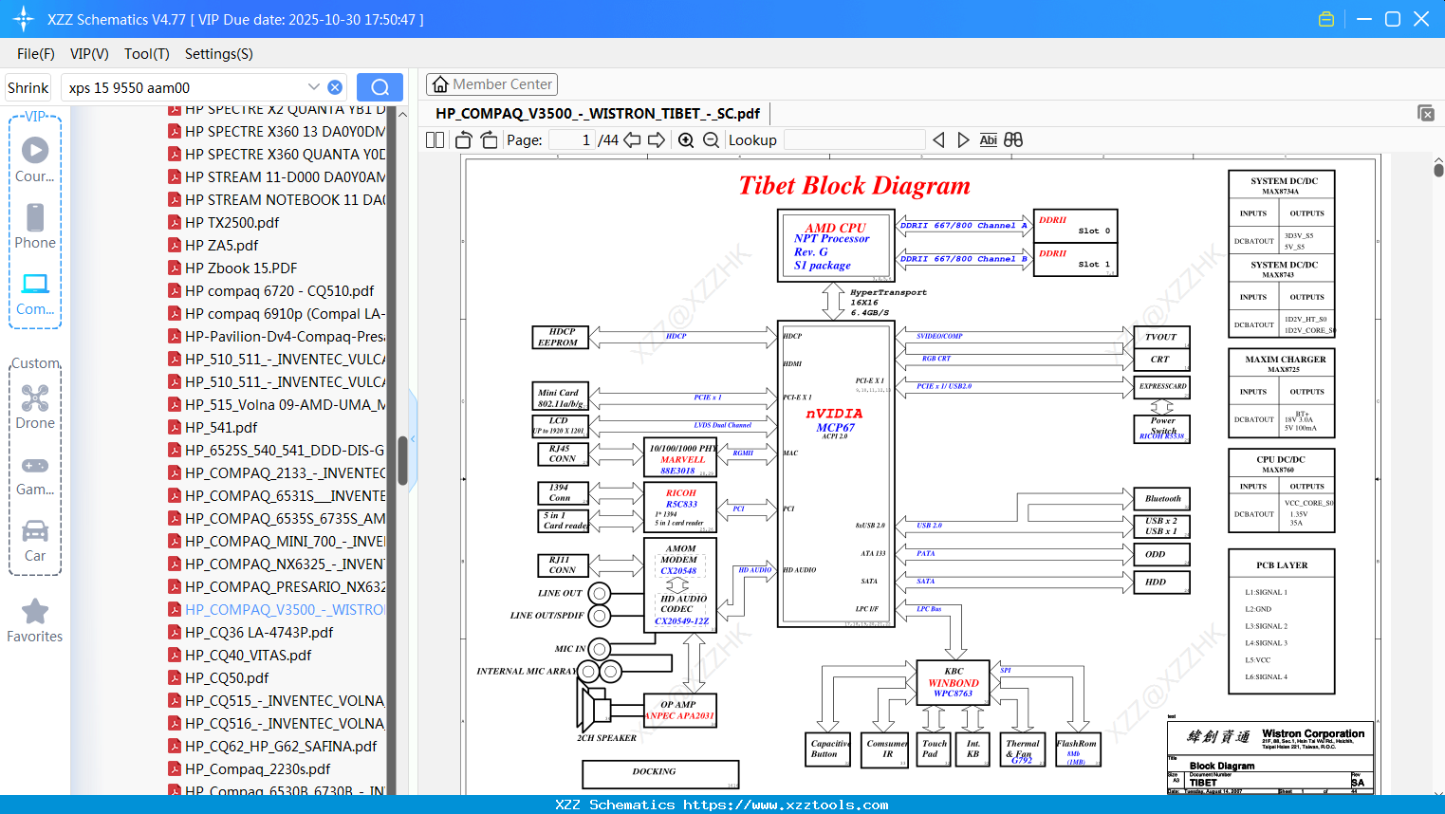Click the shopping bag icon in title bar
1445x814 pixels.
tap(1326, 19)
